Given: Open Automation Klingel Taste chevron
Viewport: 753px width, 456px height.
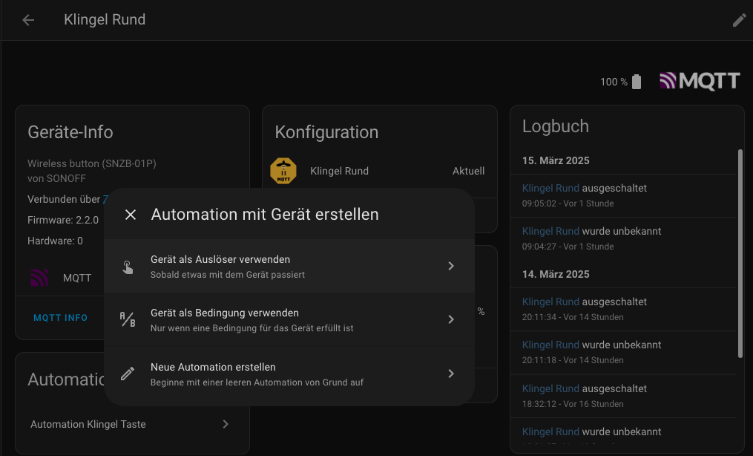Looking at the screenshot, I should tap(226, 424).
